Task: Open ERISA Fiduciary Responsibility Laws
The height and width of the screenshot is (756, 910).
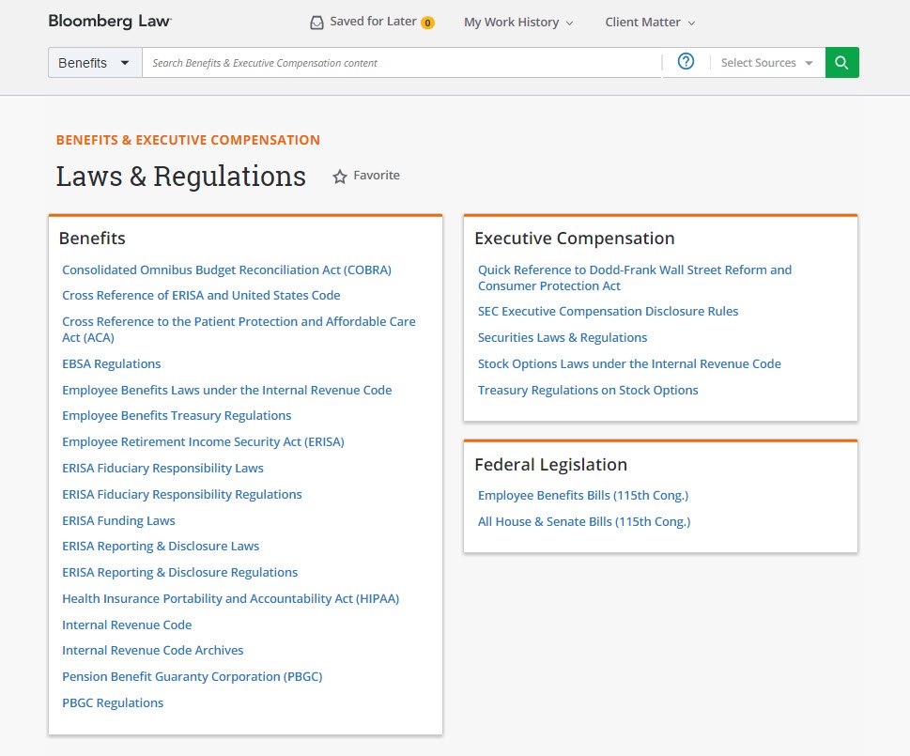Action: pos(162,468)
